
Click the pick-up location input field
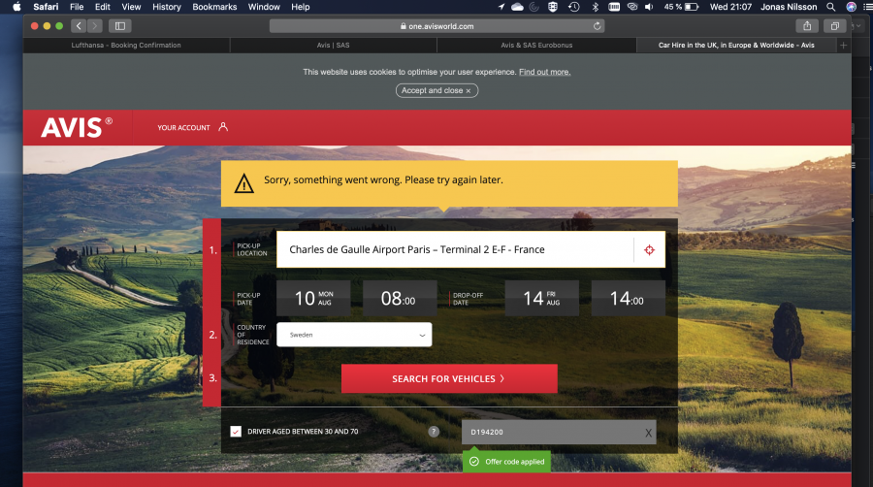(454, 249)
